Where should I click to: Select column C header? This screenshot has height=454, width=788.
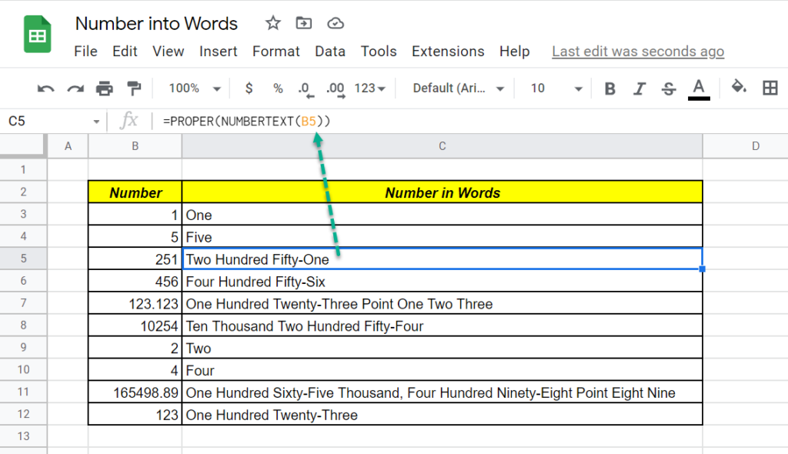442,146
